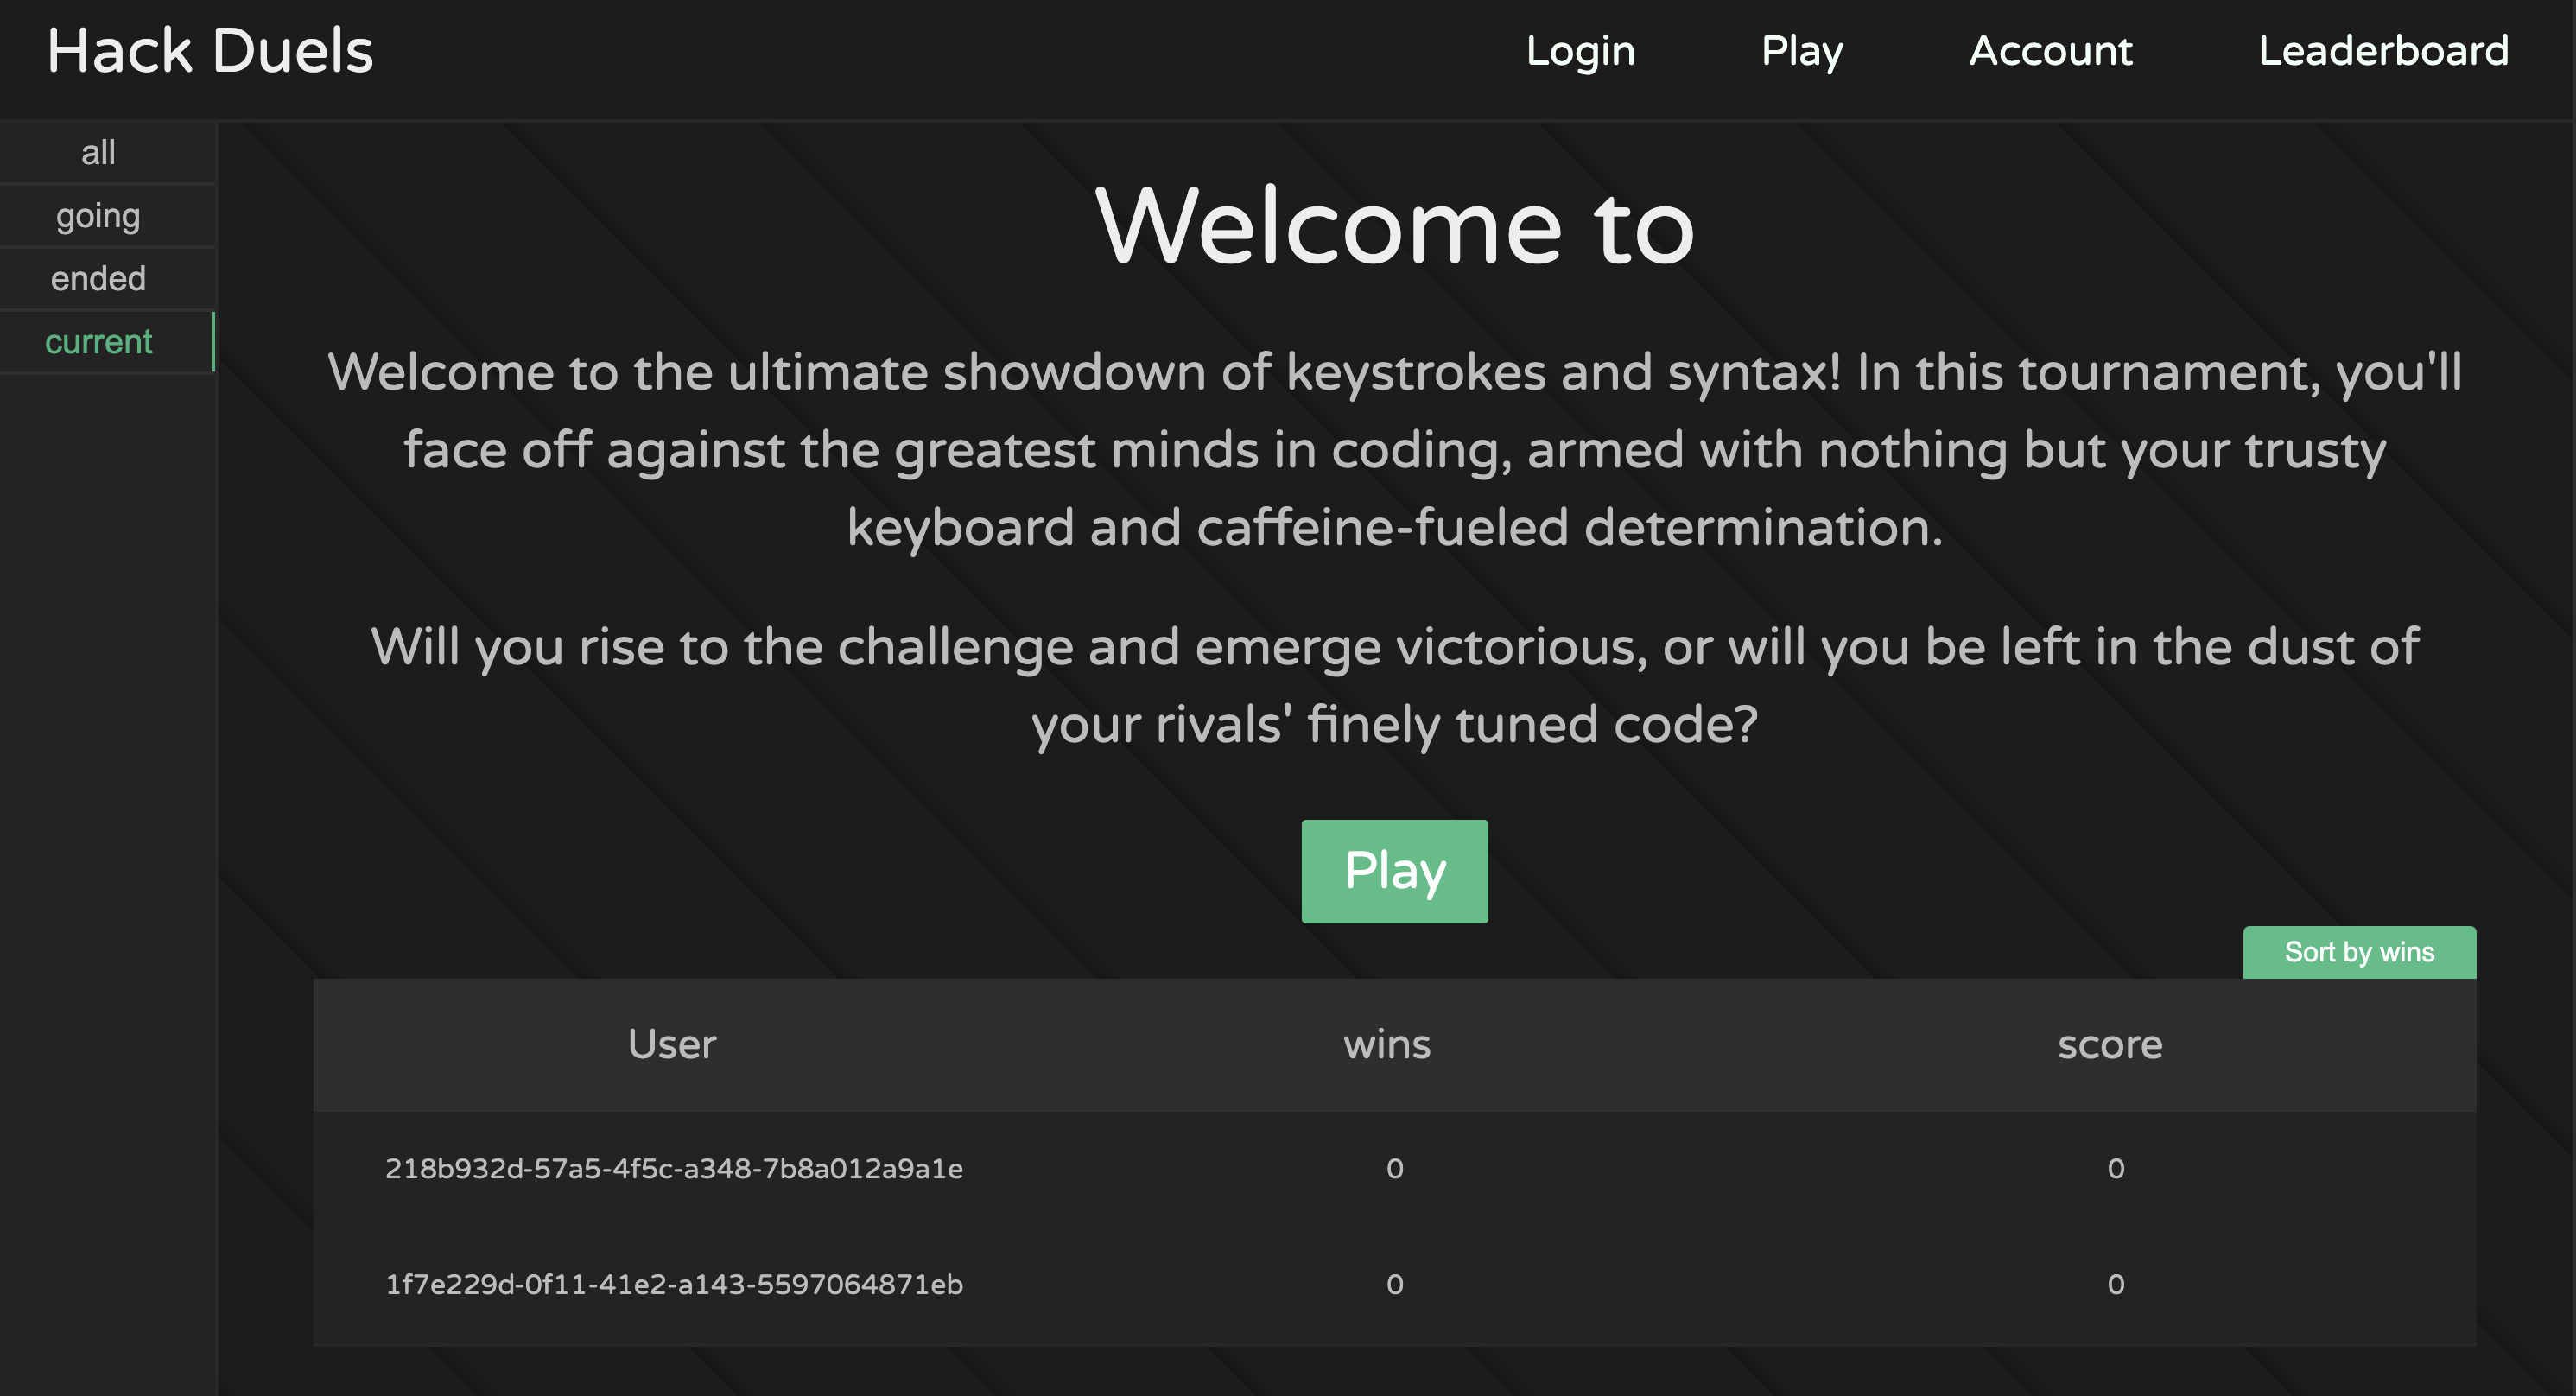
Task: Select the 'all' sidebar filter
Action: [98, 153]
